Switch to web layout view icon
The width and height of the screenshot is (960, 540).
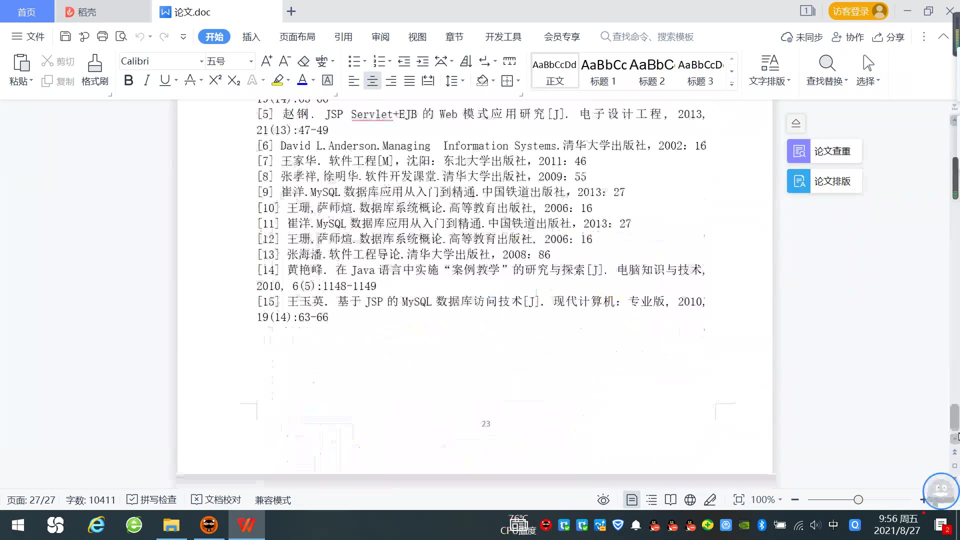click(690, 499)
